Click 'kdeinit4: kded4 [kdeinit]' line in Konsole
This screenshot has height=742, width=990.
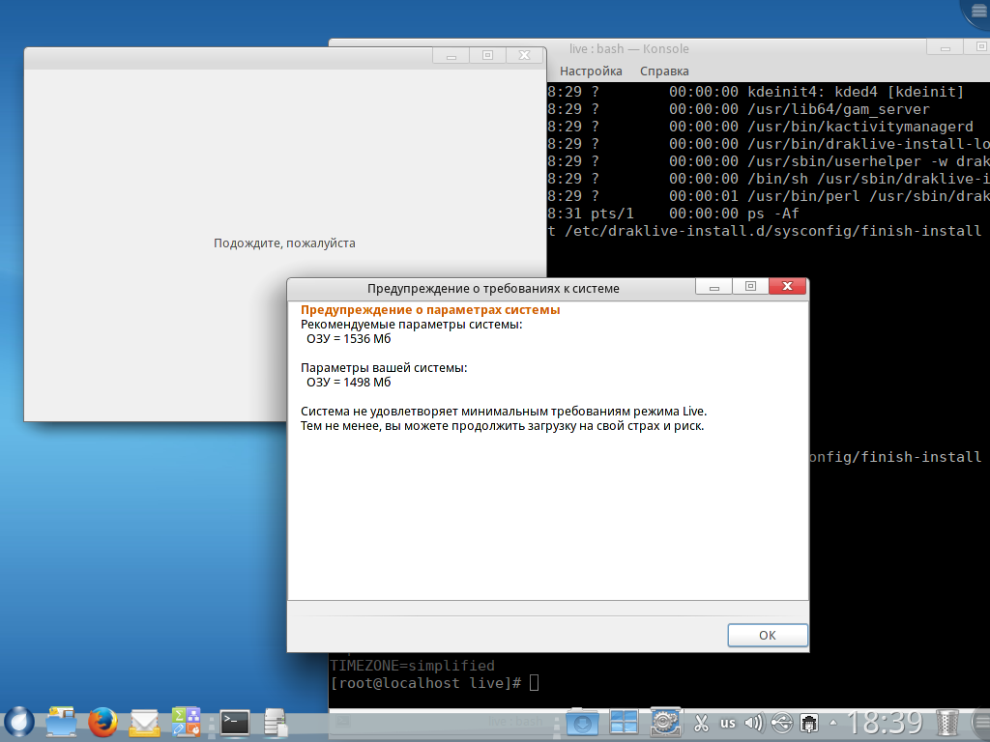856,92
